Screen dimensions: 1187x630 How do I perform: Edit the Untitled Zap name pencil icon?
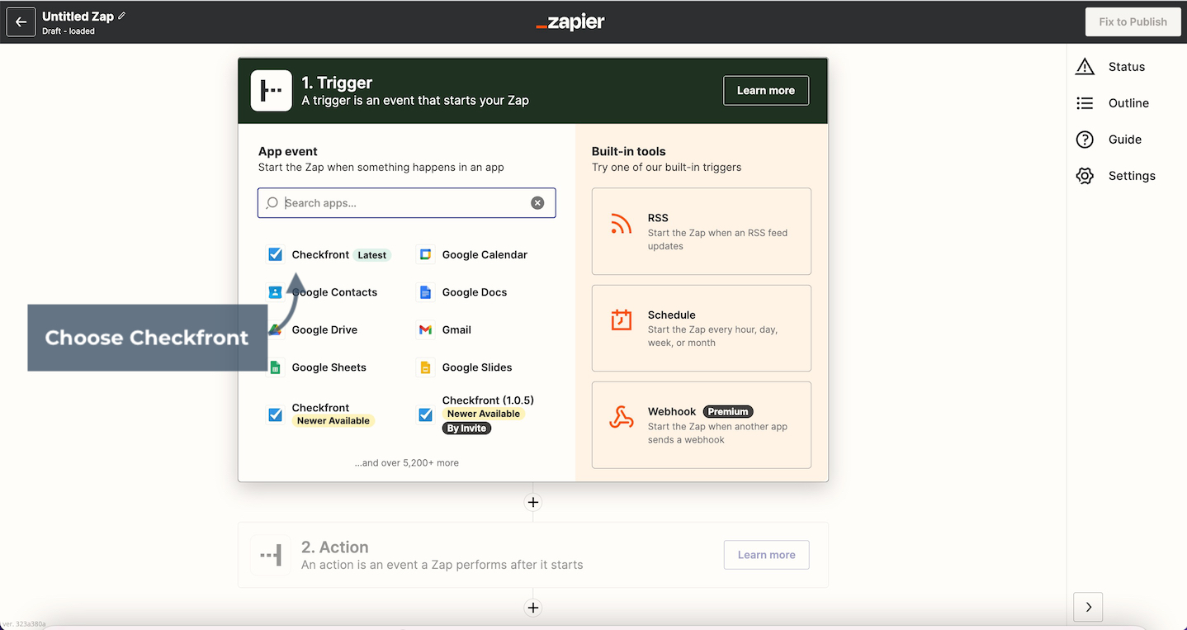point(122,16)
